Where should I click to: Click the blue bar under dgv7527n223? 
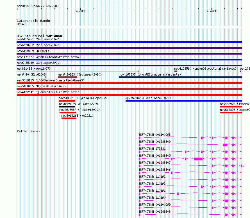[184, 101]
